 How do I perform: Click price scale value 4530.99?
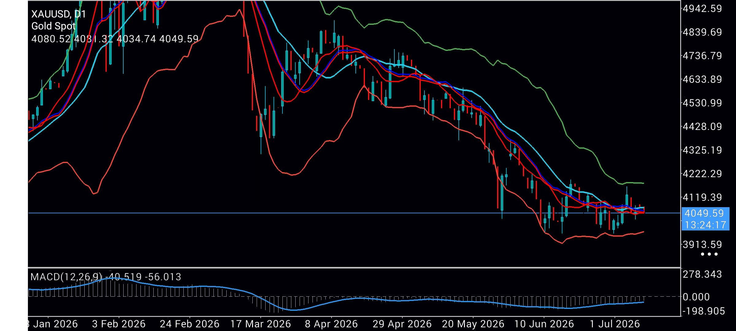pos(702,103)
